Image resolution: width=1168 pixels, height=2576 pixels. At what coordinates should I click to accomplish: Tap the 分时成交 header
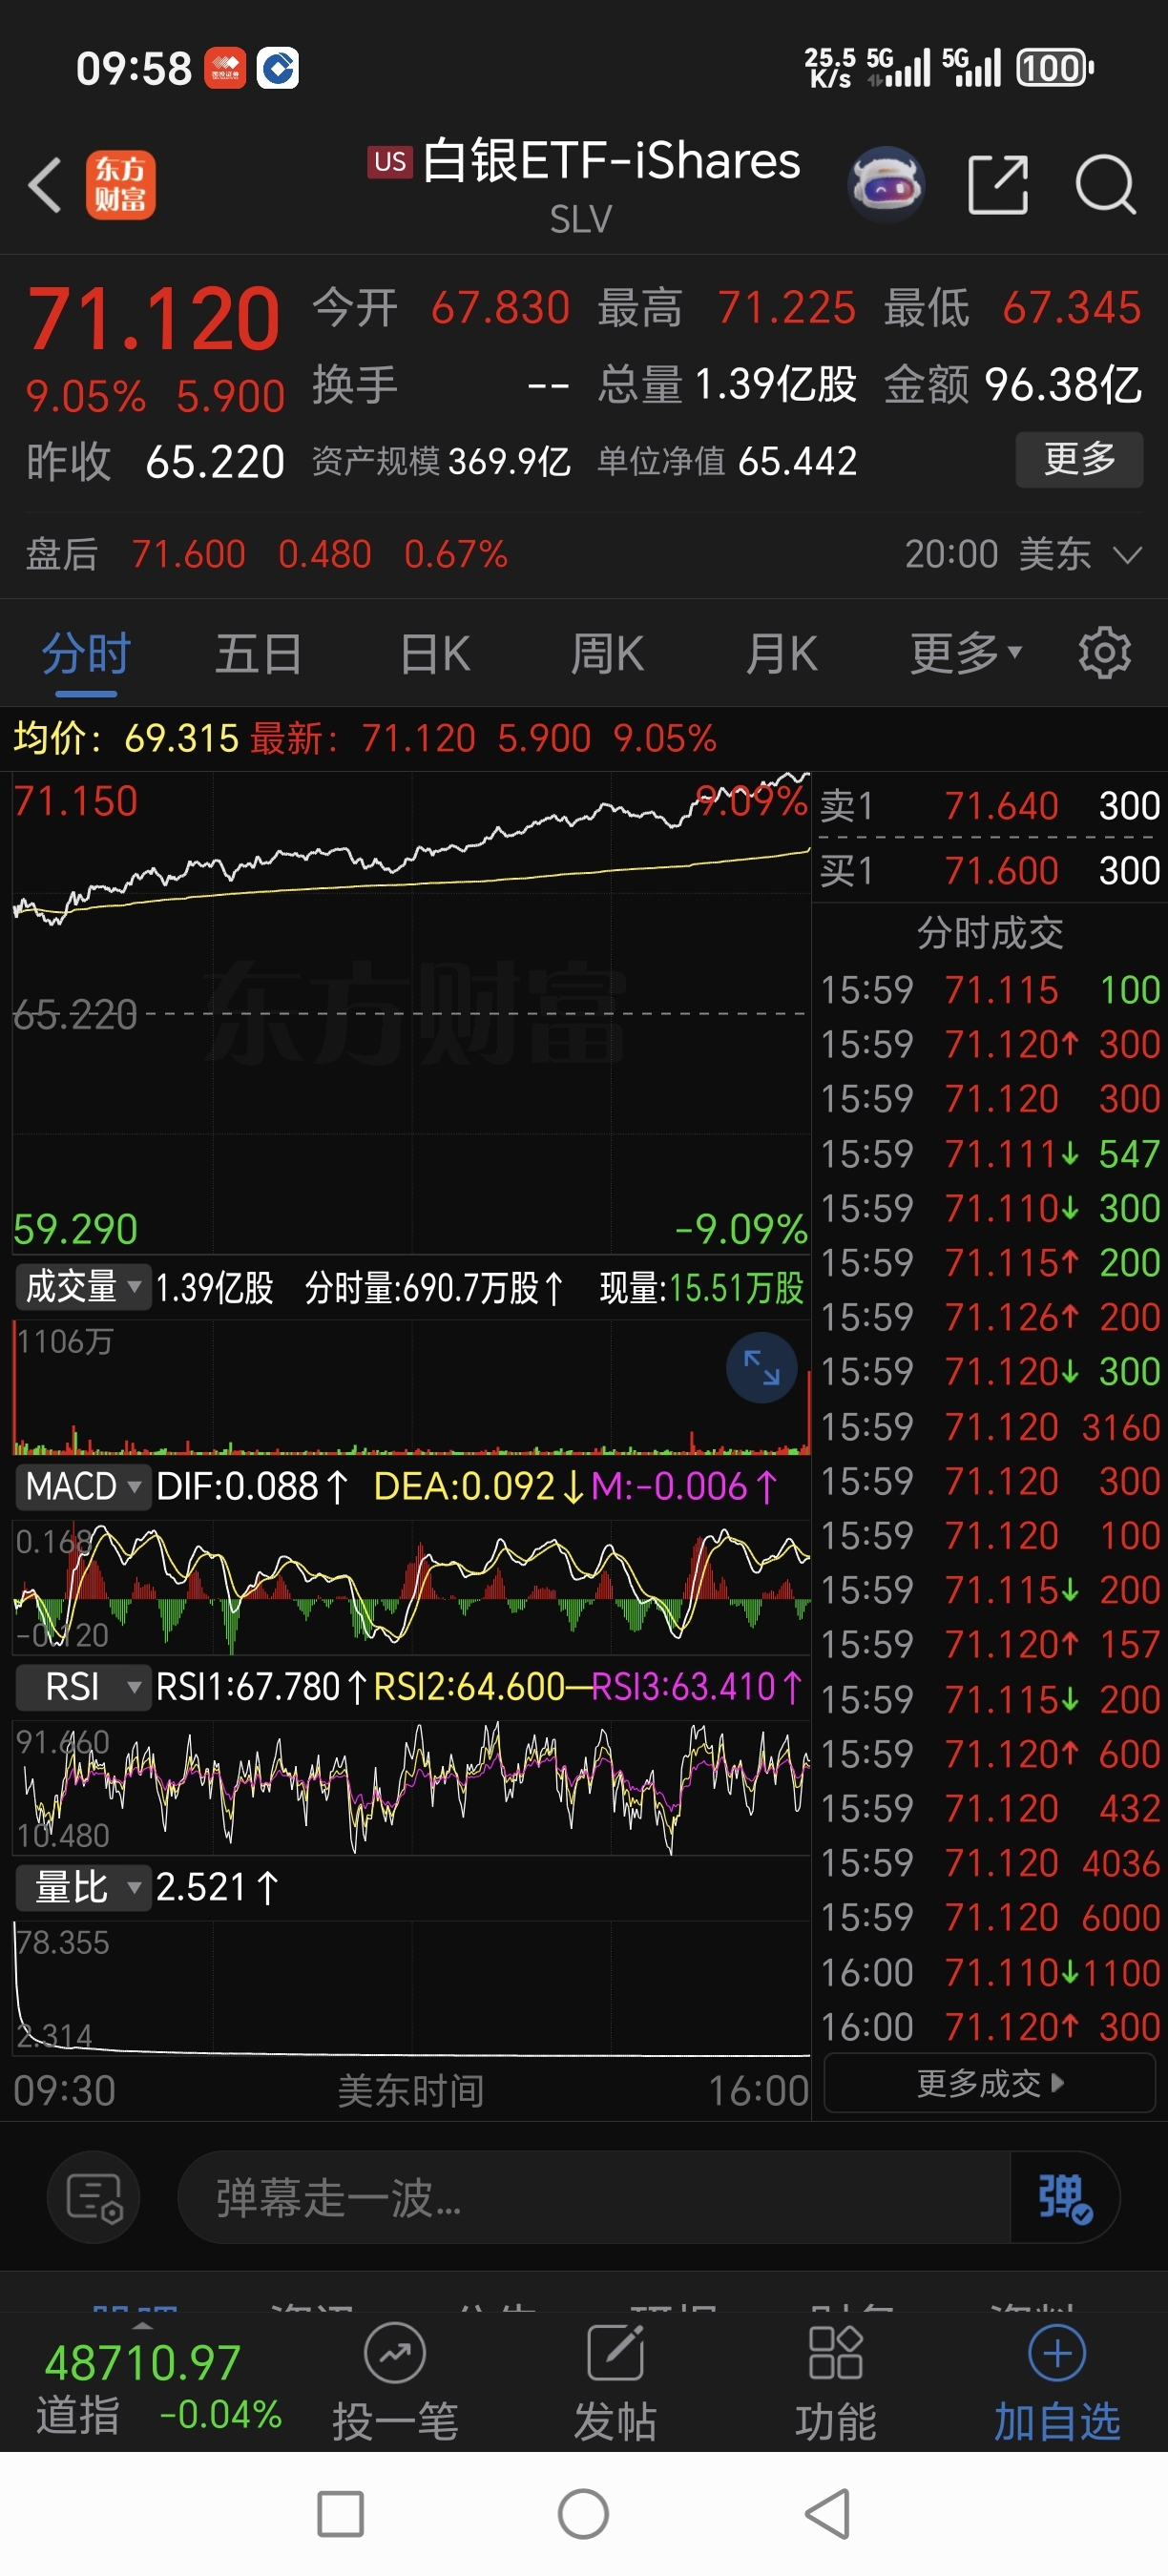990,933
